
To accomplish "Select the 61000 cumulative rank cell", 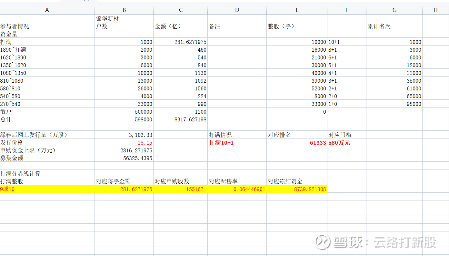I will click(394, 88).
